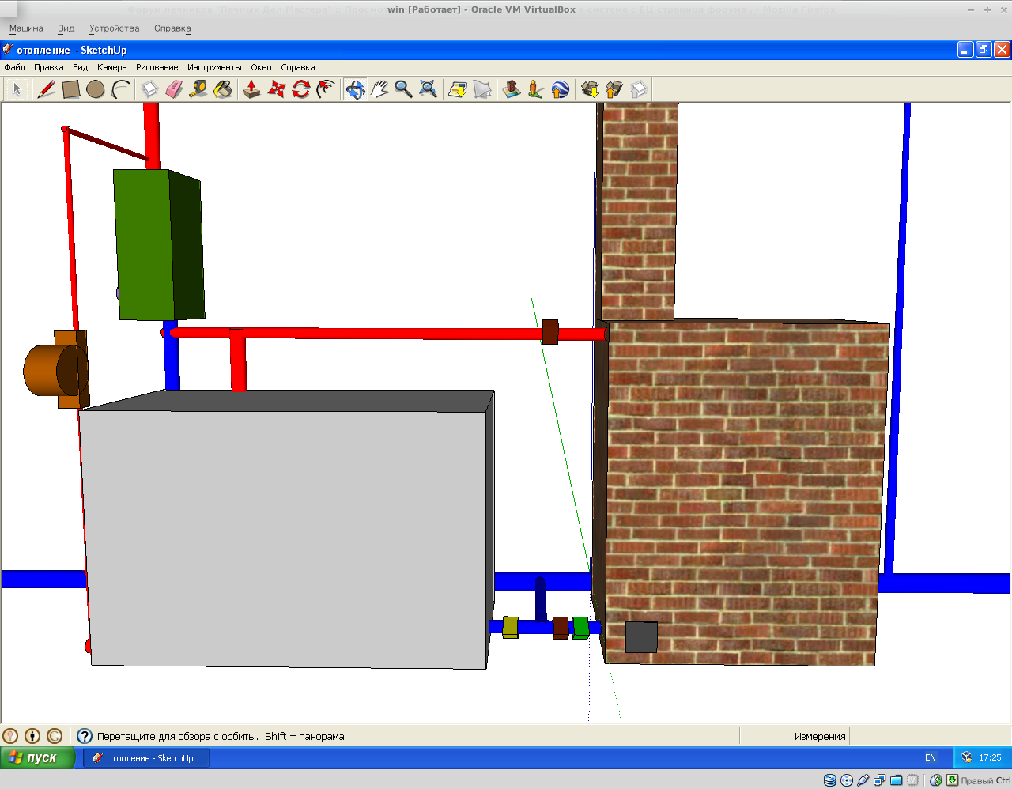The height and width of the screenshot is (789, 1012).
Task: Activate the Tape Measure tool
Action: pos(198,89)
